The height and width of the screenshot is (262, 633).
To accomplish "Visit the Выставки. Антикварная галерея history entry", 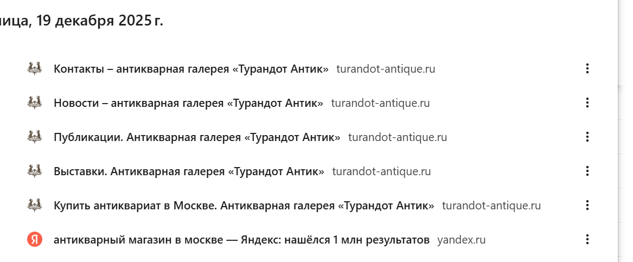I will (x=189, y=171).
